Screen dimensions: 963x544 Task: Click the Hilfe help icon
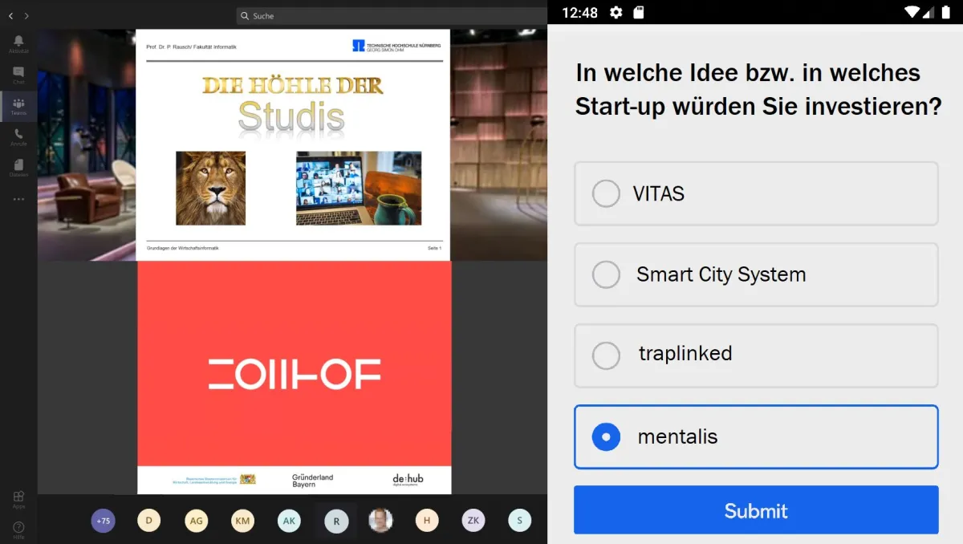(x=18, y=529)
